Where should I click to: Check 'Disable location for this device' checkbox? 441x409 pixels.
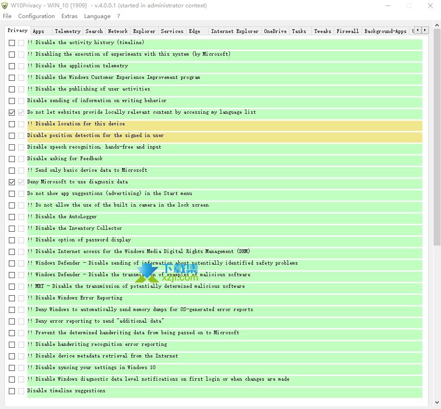[12, 124]
